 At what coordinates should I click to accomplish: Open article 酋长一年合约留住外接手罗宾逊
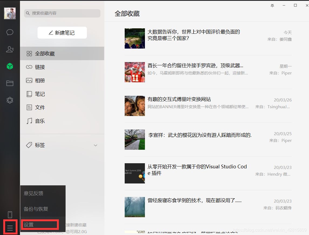pos(195,65)
